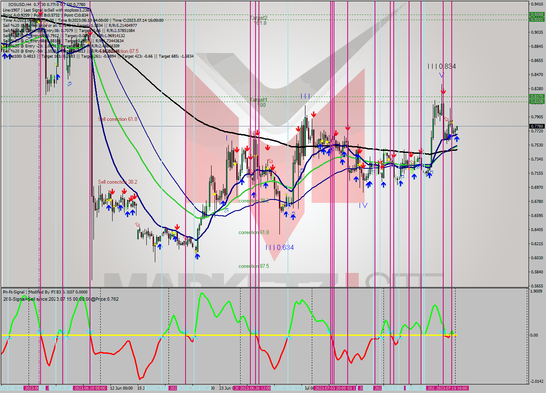Click 0.6030 on the price scale
Screen dimensions: 546x393
pos(537,258)
